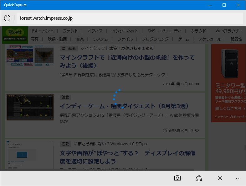
Task: Click the 連載 tag on Windows 10 Tips article
Action: (x=65, y=144)
